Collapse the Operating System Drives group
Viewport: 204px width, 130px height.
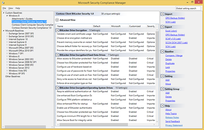click(x=57, y=88)
